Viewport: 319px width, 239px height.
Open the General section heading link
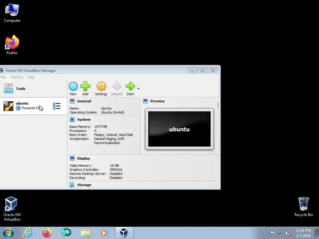click(x=84, y=101)
